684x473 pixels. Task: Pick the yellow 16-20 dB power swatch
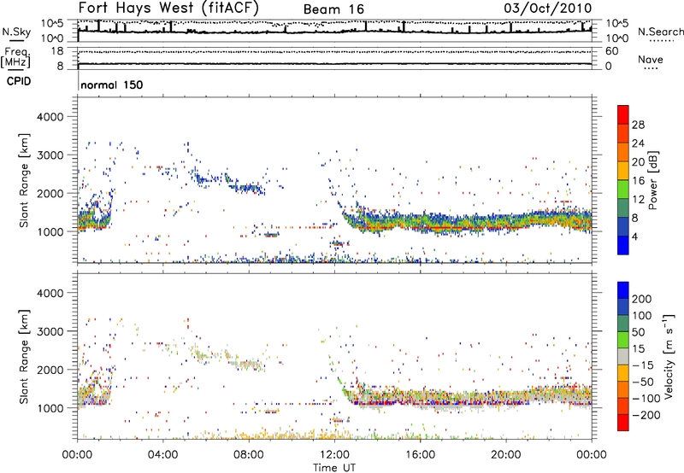(x=623, y=171)
